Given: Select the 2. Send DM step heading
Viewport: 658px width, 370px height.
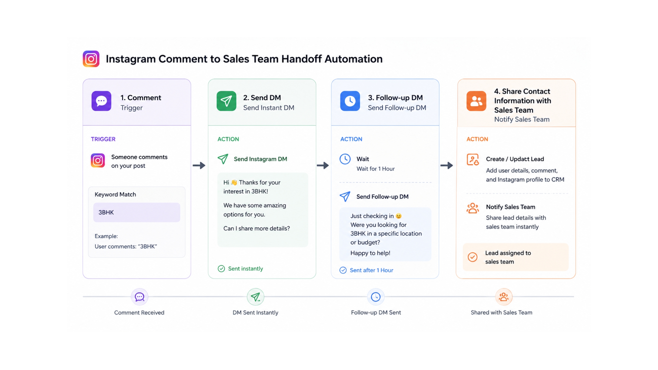Looking at the screenshot, I should click(262, 98).
